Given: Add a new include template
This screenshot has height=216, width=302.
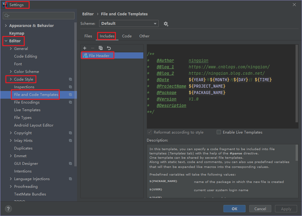Looking at the screenshot, I should tap(85, 48).
